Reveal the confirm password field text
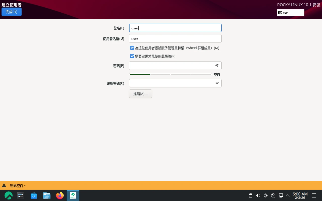Viewport: 322px width, 201px height. (x=217, y=83)
